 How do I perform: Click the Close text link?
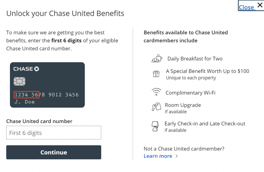click(246, 7)
